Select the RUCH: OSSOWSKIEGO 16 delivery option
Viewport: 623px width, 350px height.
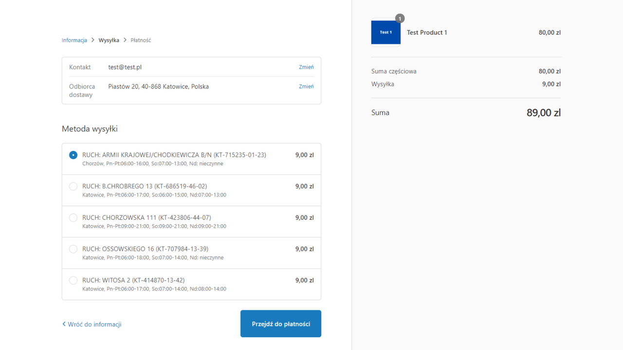[73, 248]
